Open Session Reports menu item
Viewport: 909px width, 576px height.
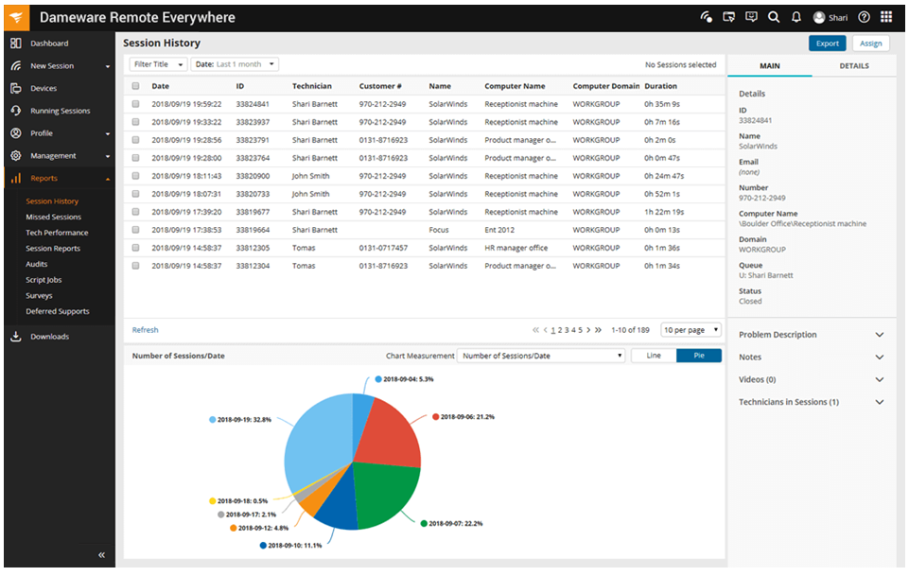53,249
